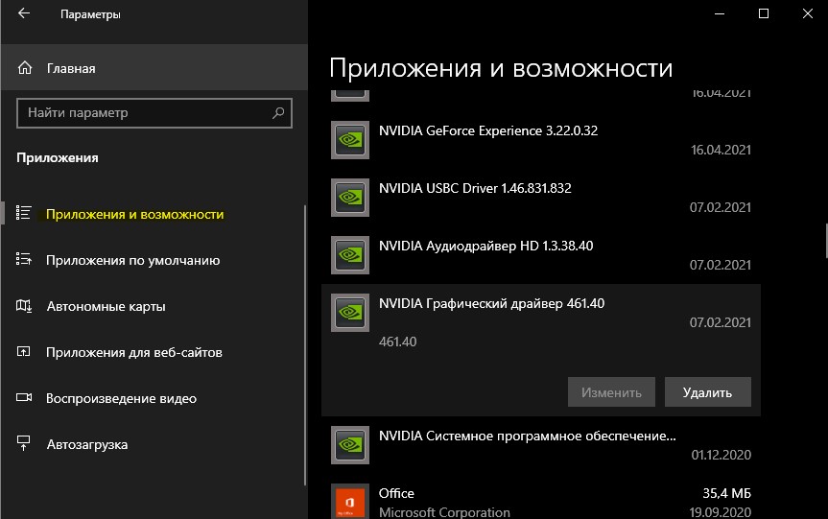Screen dimensions: 828x519
Task: Click the NVIDIA GeForce Experience icon
Action: [350, 140]
